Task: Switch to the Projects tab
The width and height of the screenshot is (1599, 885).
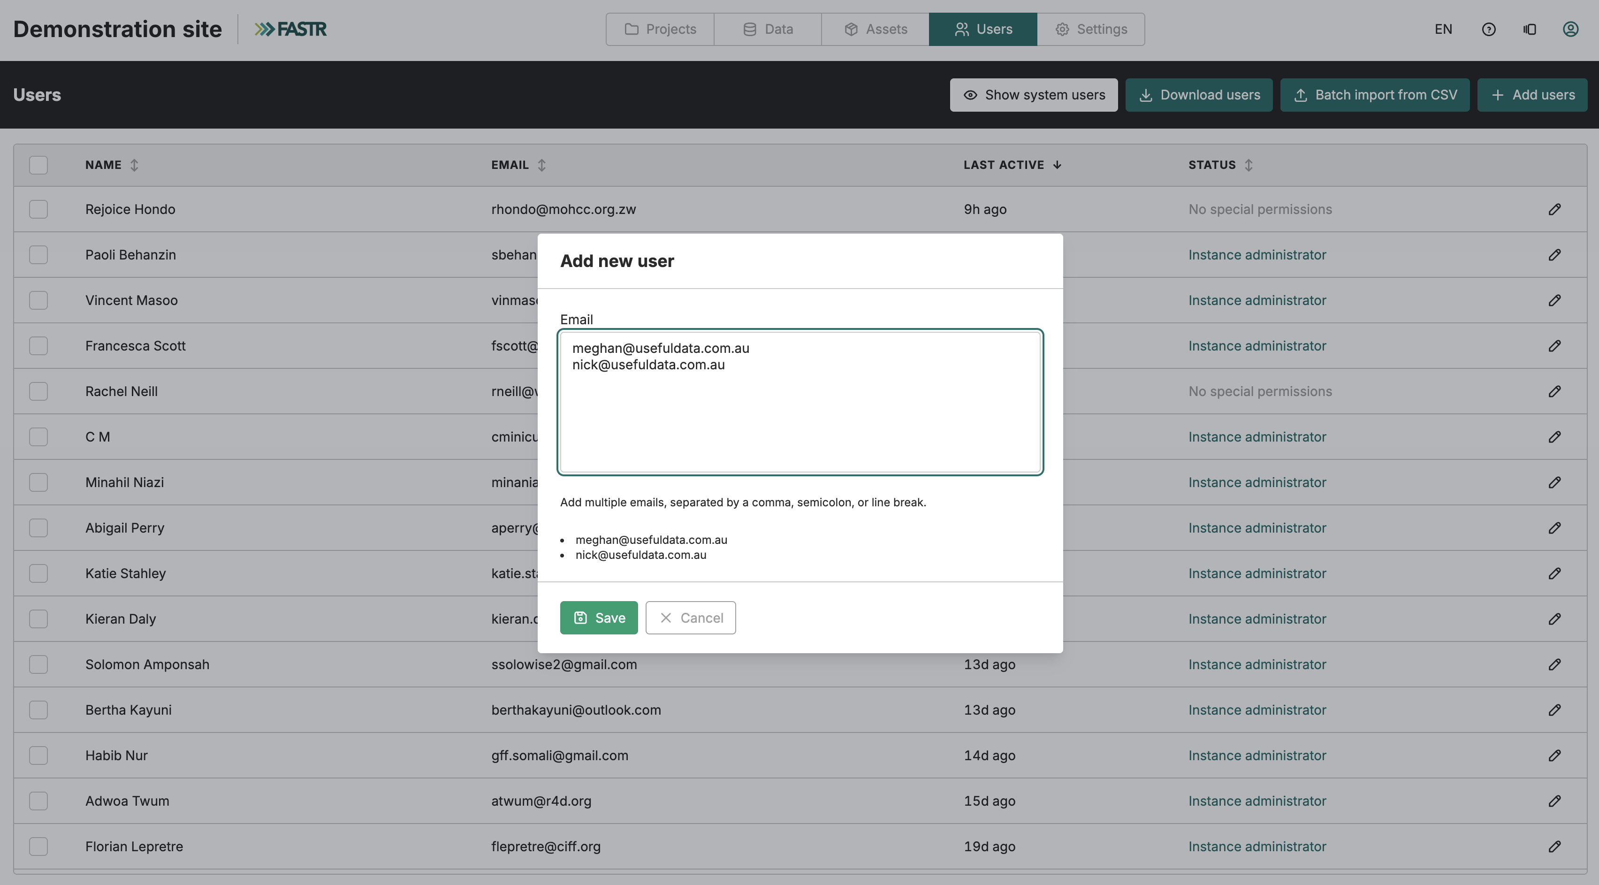Action: tap(660, 29)
